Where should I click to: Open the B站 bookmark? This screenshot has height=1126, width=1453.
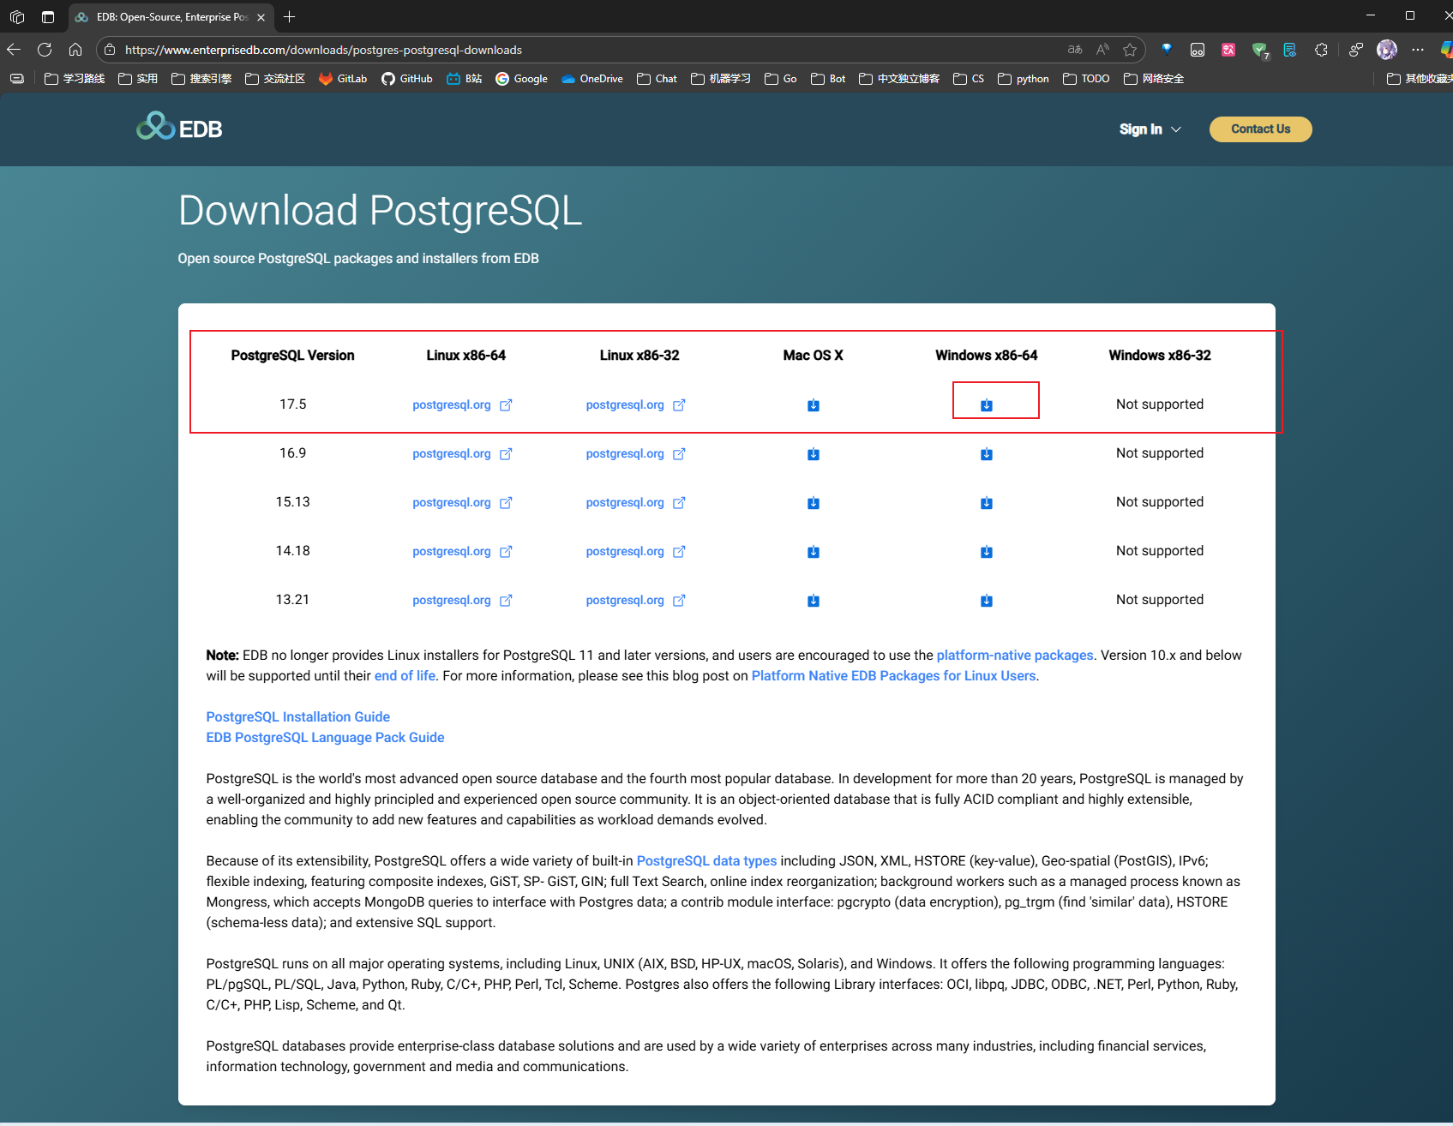coord(465,79)
